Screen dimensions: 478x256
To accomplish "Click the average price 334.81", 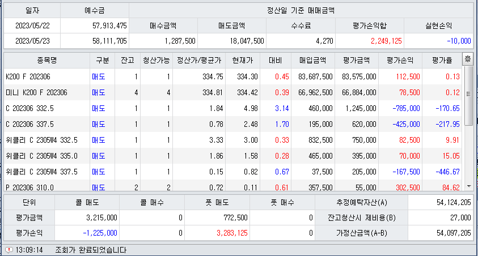I will (213, 92).
